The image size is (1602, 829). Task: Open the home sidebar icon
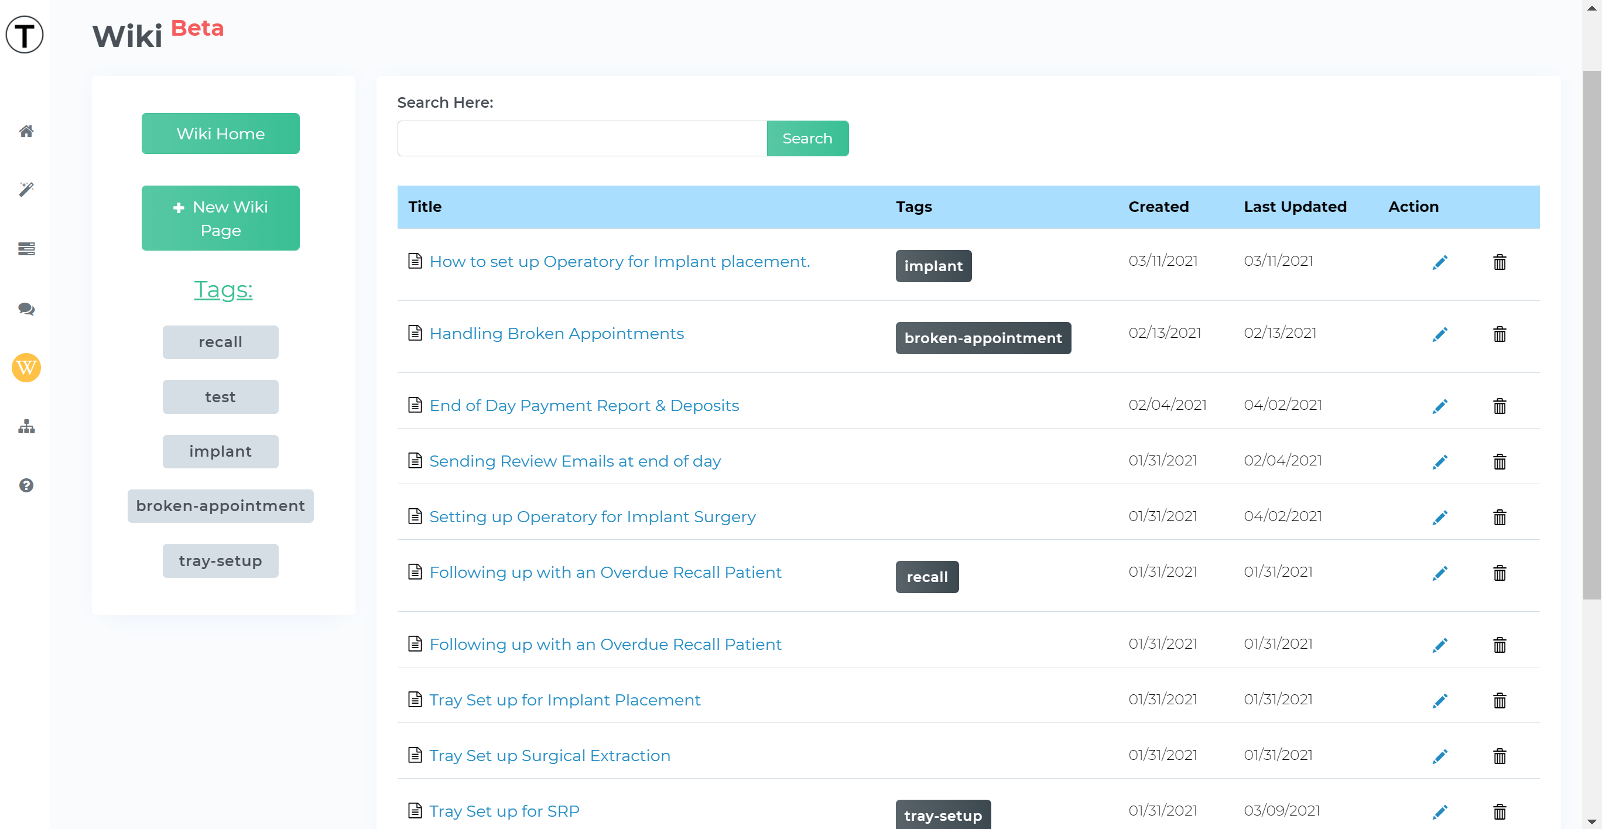26,131
